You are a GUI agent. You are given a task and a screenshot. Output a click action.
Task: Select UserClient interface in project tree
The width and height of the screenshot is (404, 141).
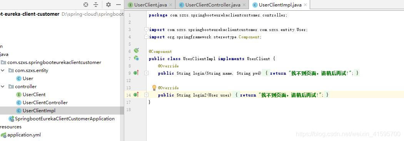34,95
